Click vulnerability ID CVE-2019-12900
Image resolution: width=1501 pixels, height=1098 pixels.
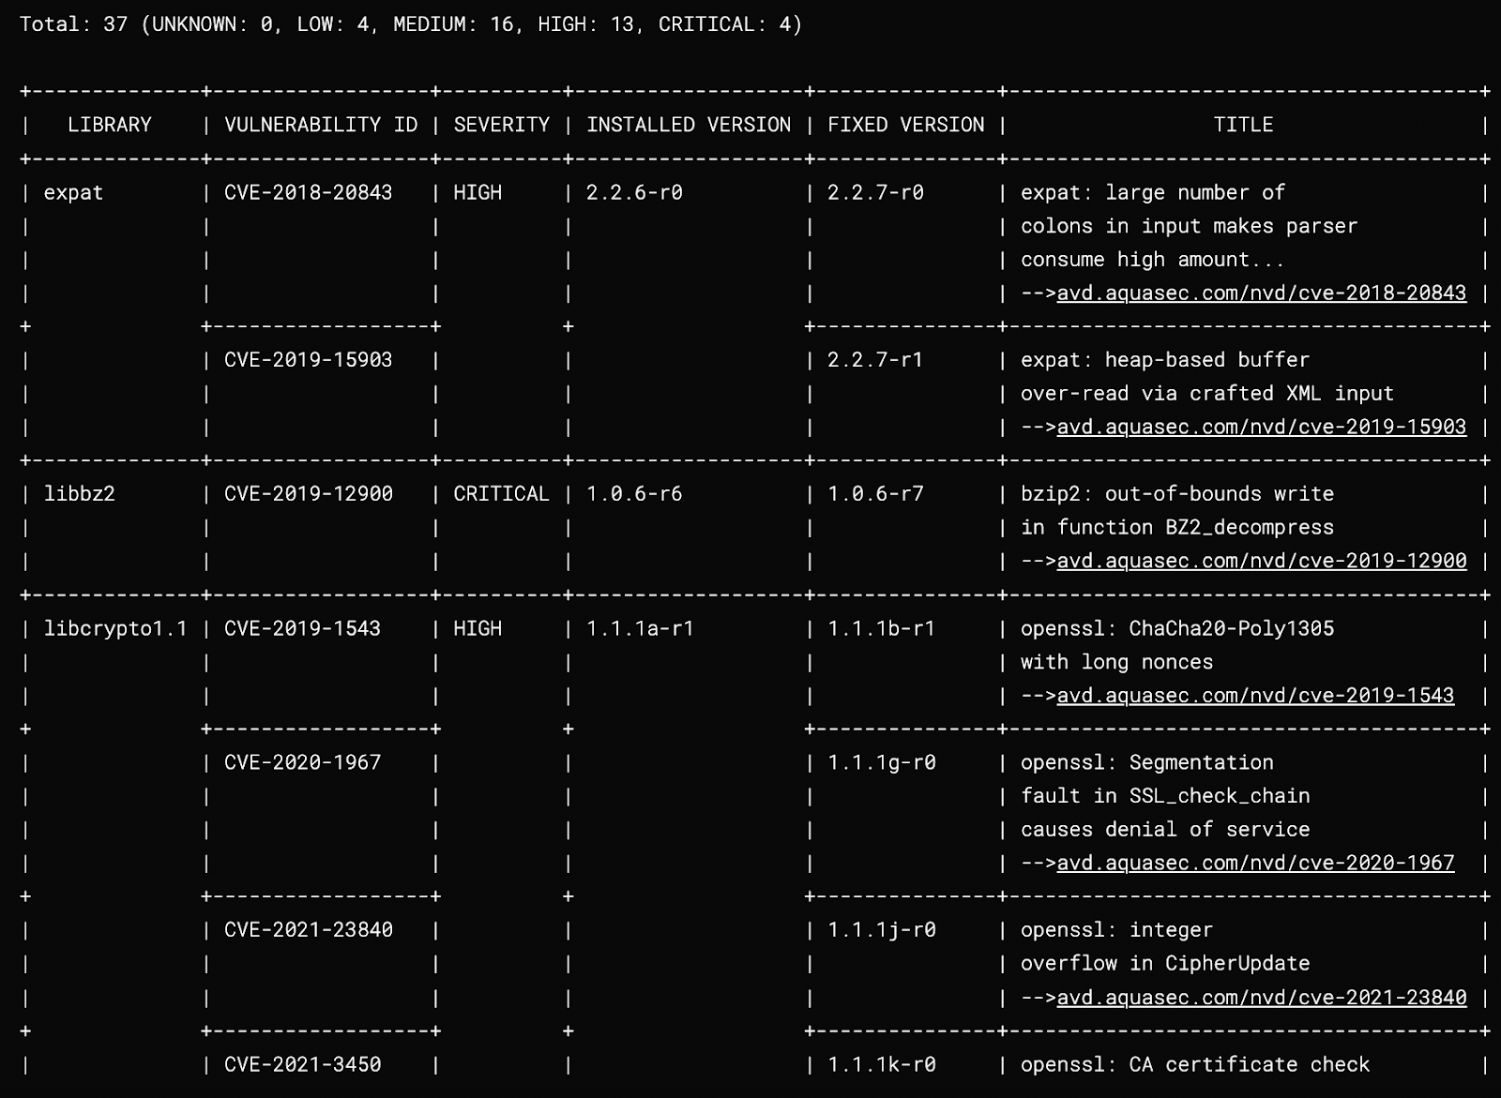(x=308, y=494)
